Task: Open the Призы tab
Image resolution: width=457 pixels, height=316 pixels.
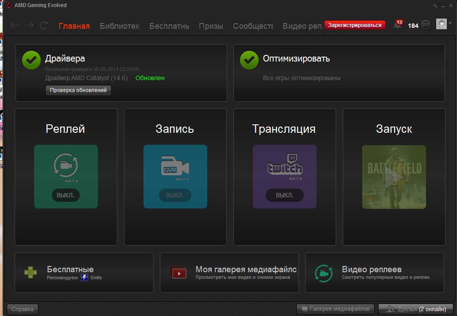Action: point(211,26)
